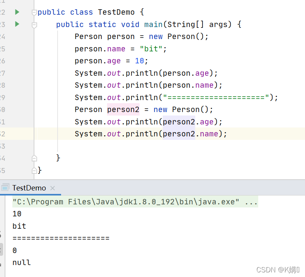Click fold marker at class closing brace
The image size is (305, 277).
(x=34, y=170)
